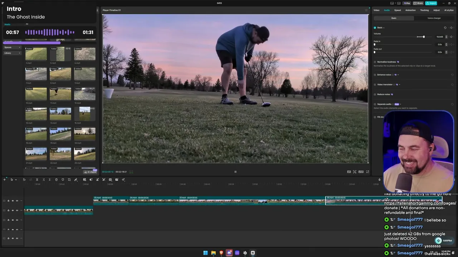Undo the last edit in timeline toolbar
458x257 pixels.
coord(24,180)
